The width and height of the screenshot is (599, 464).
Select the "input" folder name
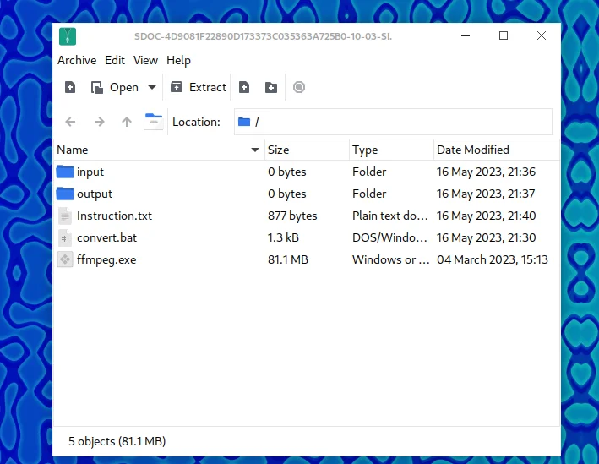(90, 172)
